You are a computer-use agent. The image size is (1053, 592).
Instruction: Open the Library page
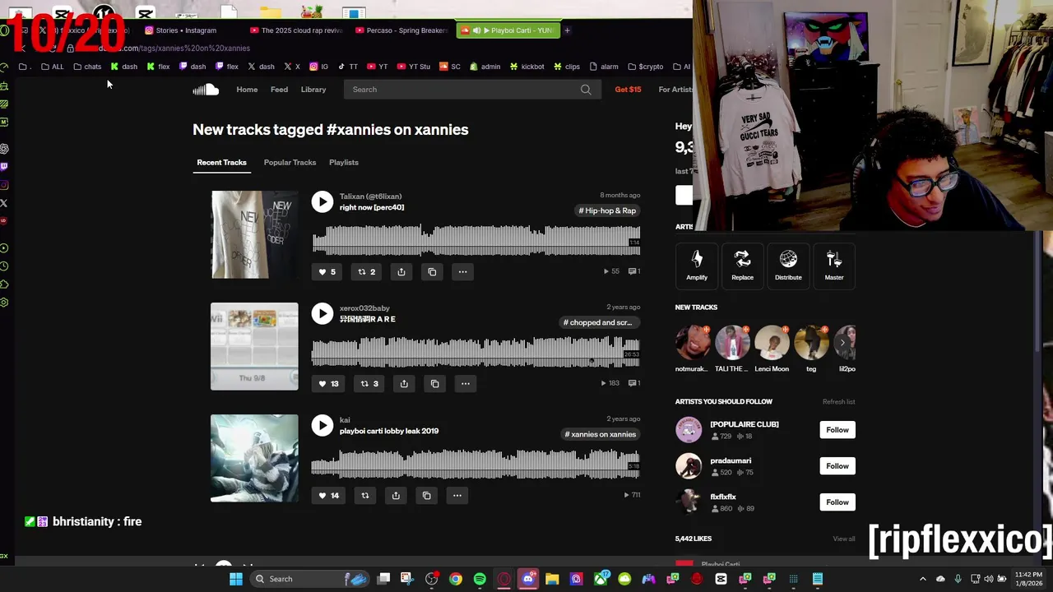click(x=313, y=90)
